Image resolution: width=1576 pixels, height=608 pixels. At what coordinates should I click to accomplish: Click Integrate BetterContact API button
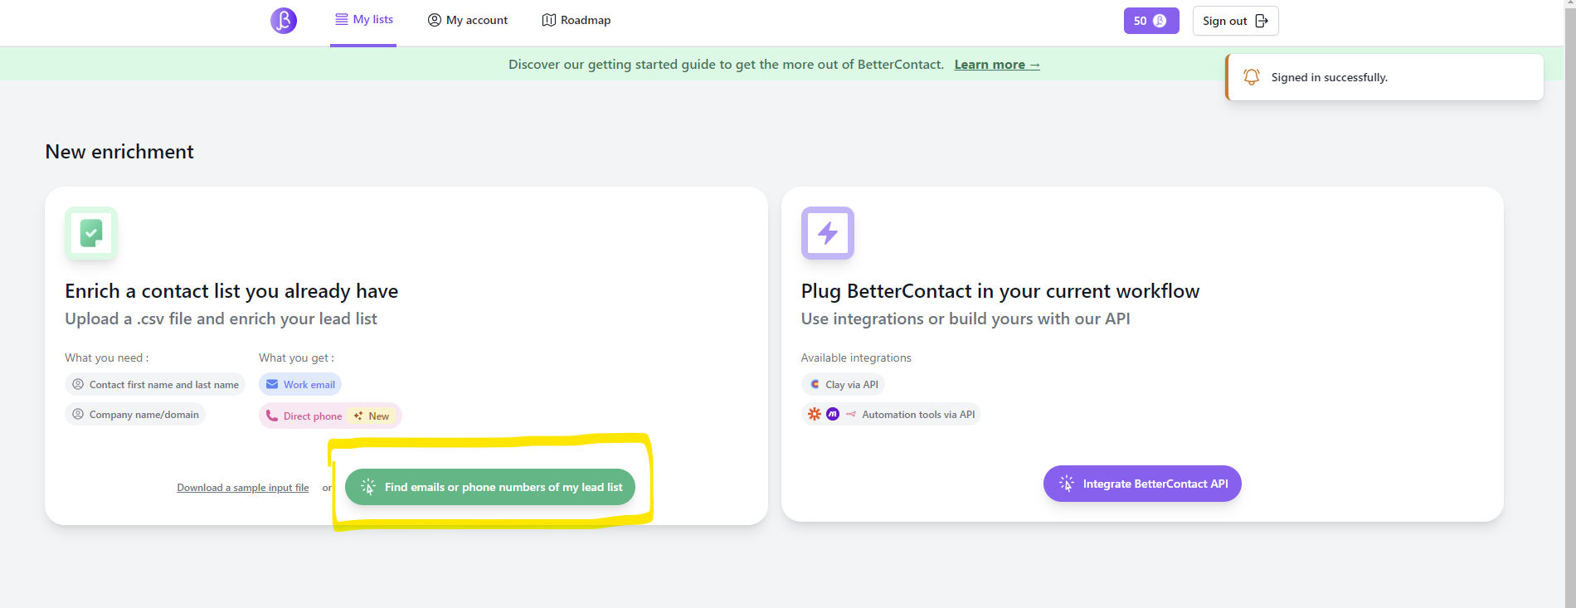pos(1142,484)
